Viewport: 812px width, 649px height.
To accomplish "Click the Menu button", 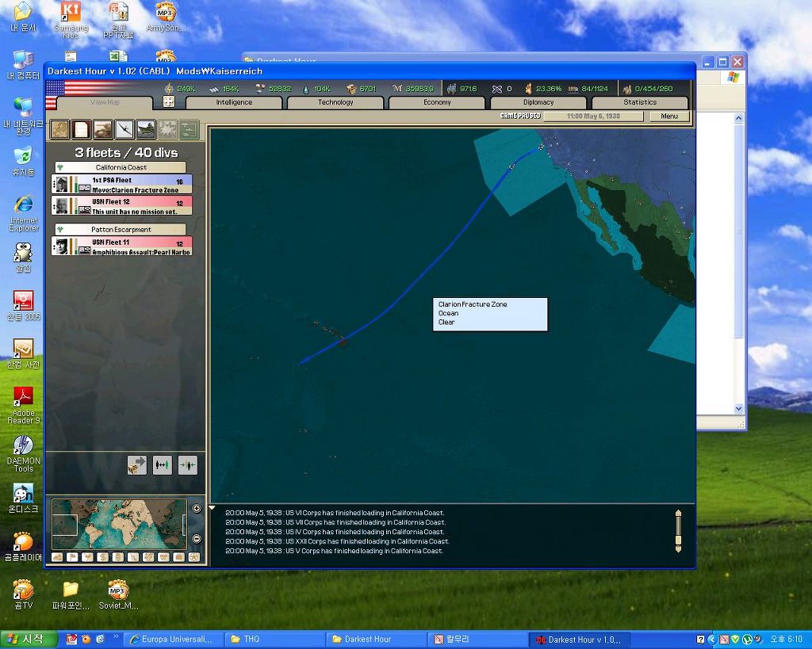I will pyautogui.click(x=669, y=116).
